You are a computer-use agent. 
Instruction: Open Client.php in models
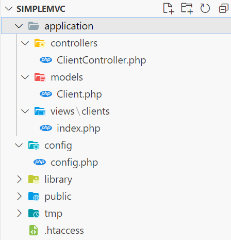tap(79, 94)
